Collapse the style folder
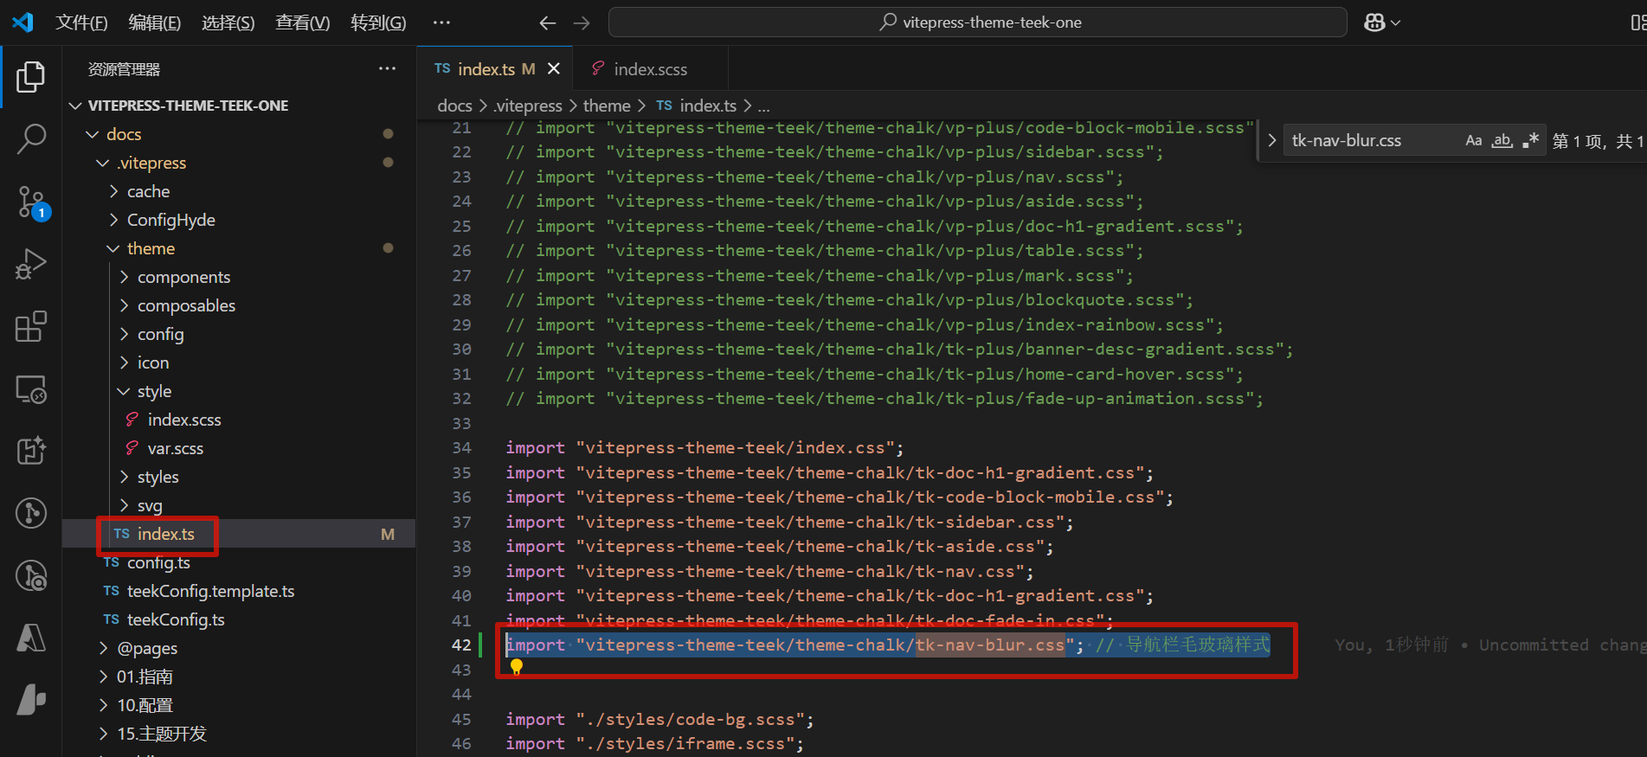This screenshot has width=1647, height=757. (x=154, y=391)
